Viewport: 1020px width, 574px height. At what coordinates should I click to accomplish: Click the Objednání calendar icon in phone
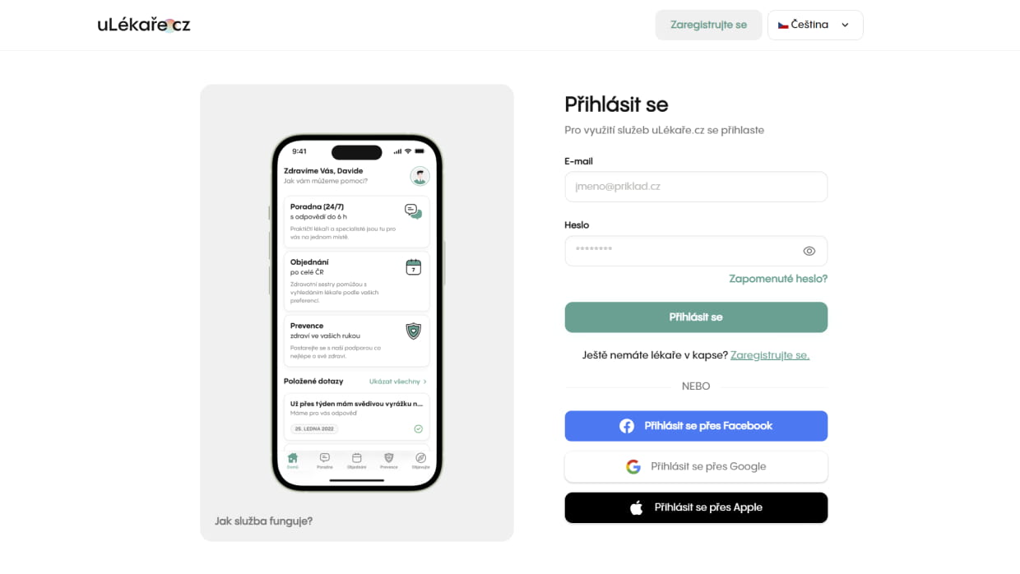pos(414,266)
